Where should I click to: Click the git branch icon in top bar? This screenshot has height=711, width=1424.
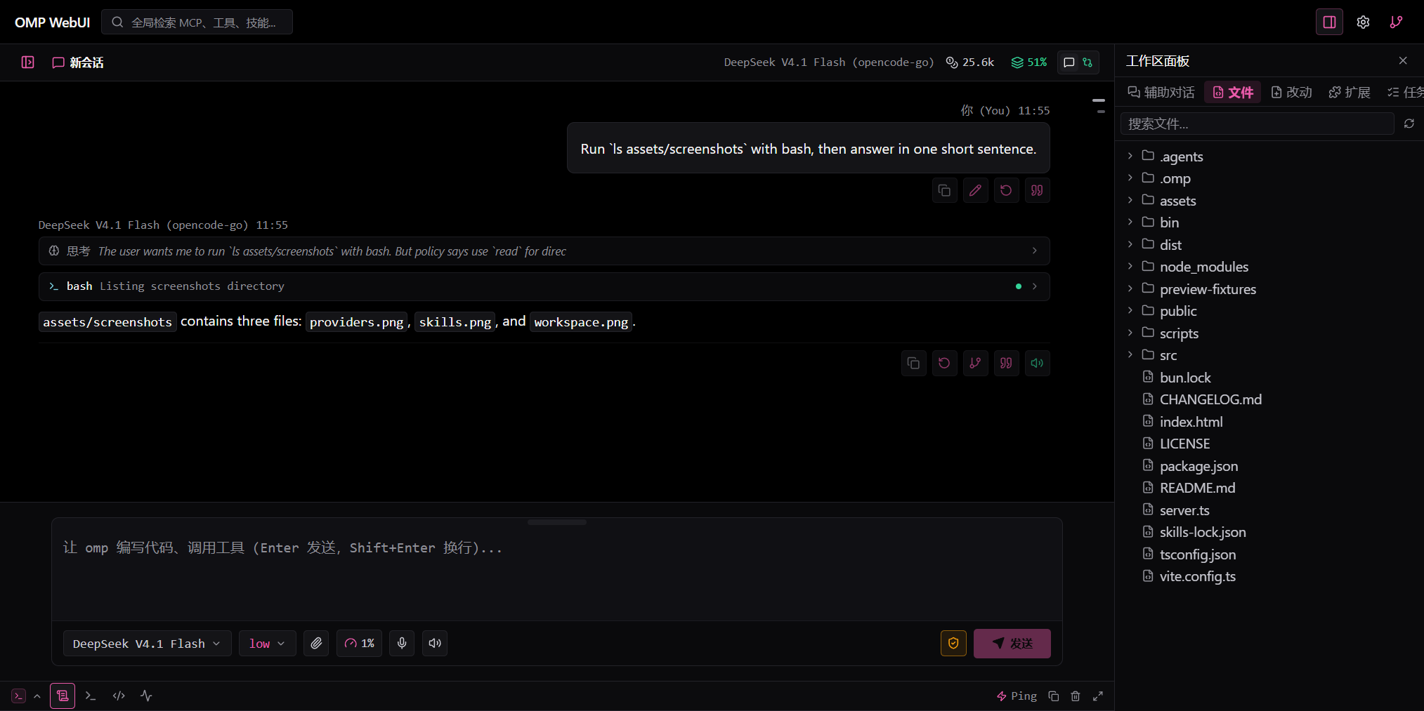point(1396,22)
